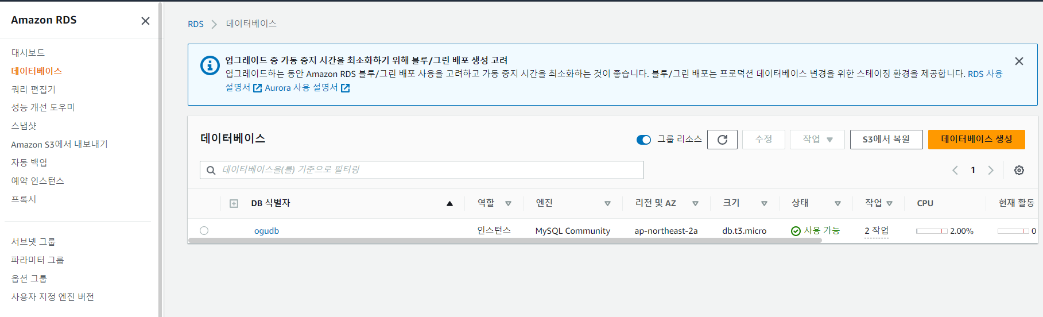Click the 수정 button
Screen dimensions: 1043x317
tap(763, 140)
